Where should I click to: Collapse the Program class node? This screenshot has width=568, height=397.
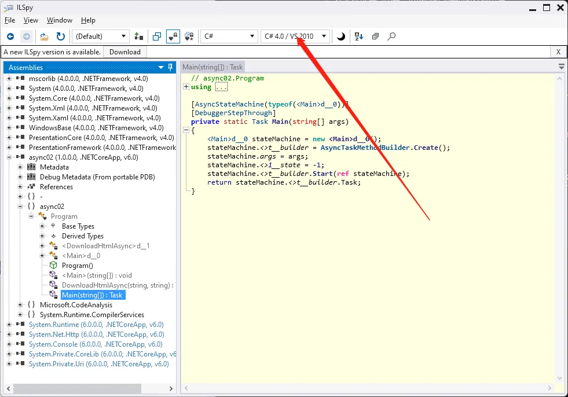[x=31, y=216]
